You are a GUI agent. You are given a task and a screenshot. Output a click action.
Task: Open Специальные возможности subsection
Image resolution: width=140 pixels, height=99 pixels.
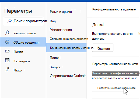69,39
